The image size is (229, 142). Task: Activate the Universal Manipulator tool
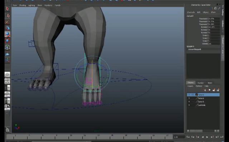click(7, 47)
